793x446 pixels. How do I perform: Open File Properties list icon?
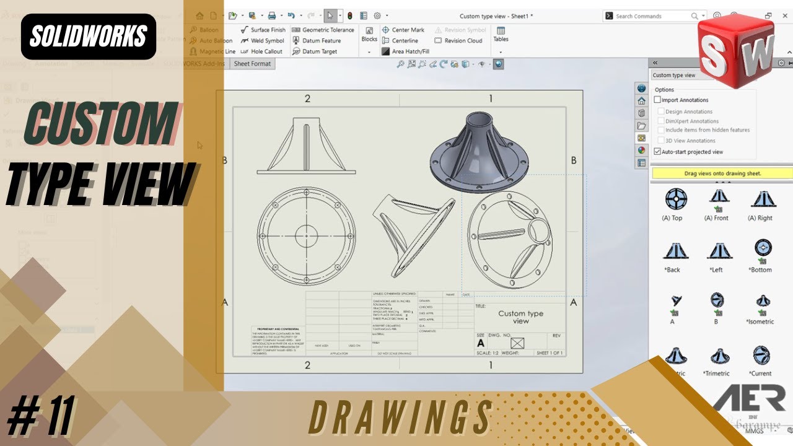tap(364, 15)
